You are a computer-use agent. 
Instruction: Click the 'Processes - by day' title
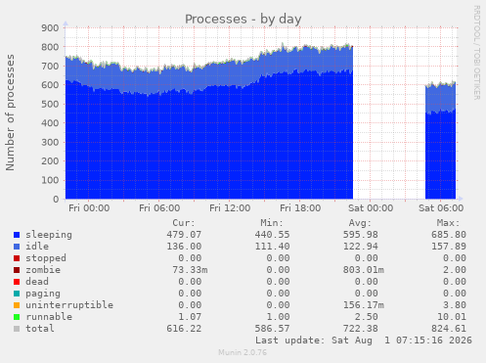coord(243,19)
